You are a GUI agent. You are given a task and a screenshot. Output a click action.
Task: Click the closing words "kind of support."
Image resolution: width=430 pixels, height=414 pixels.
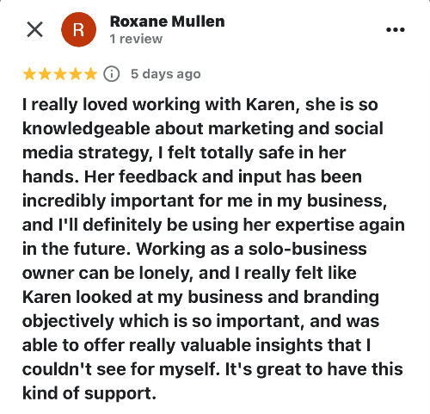pyautogui.click(x=89, y=393)
